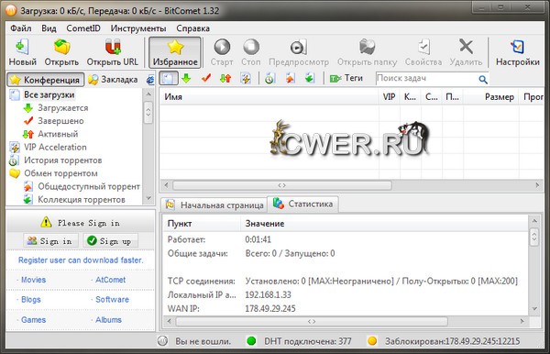Screen dimensions: 550x354
Task: Click the sidebar tree scroll down arrow
Action: pos(148,198)
